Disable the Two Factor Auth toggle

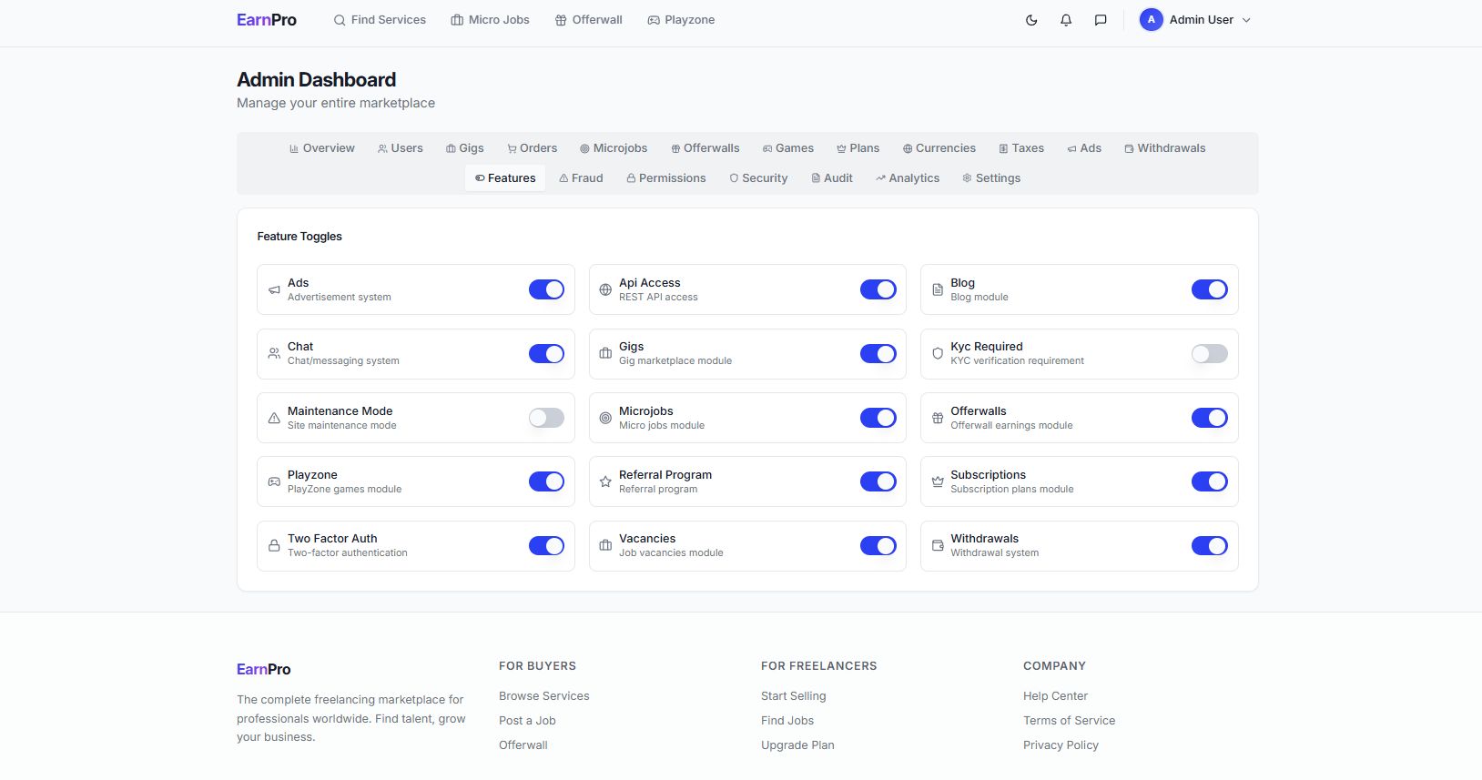[546, 546]
